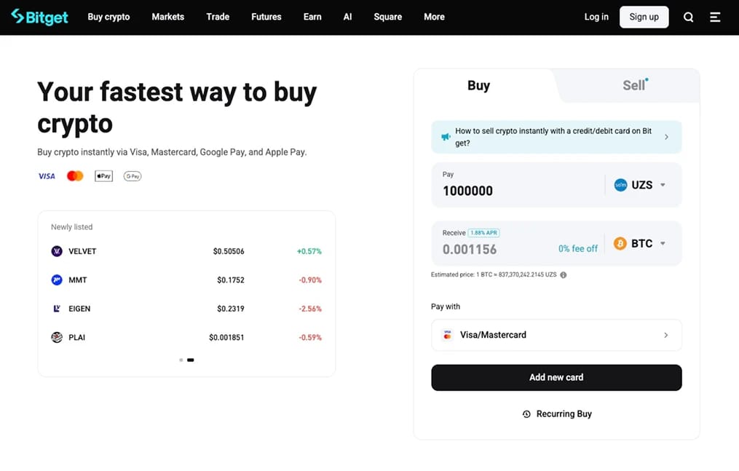Open the search magnifier icon
Image resolution: width=739 pixels, height=471 pixels.
point(688,17)
